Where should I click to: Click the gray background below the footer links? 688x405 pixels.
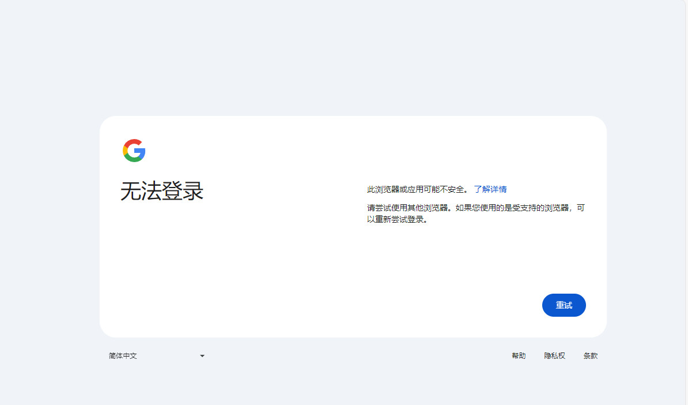[346, 387]
